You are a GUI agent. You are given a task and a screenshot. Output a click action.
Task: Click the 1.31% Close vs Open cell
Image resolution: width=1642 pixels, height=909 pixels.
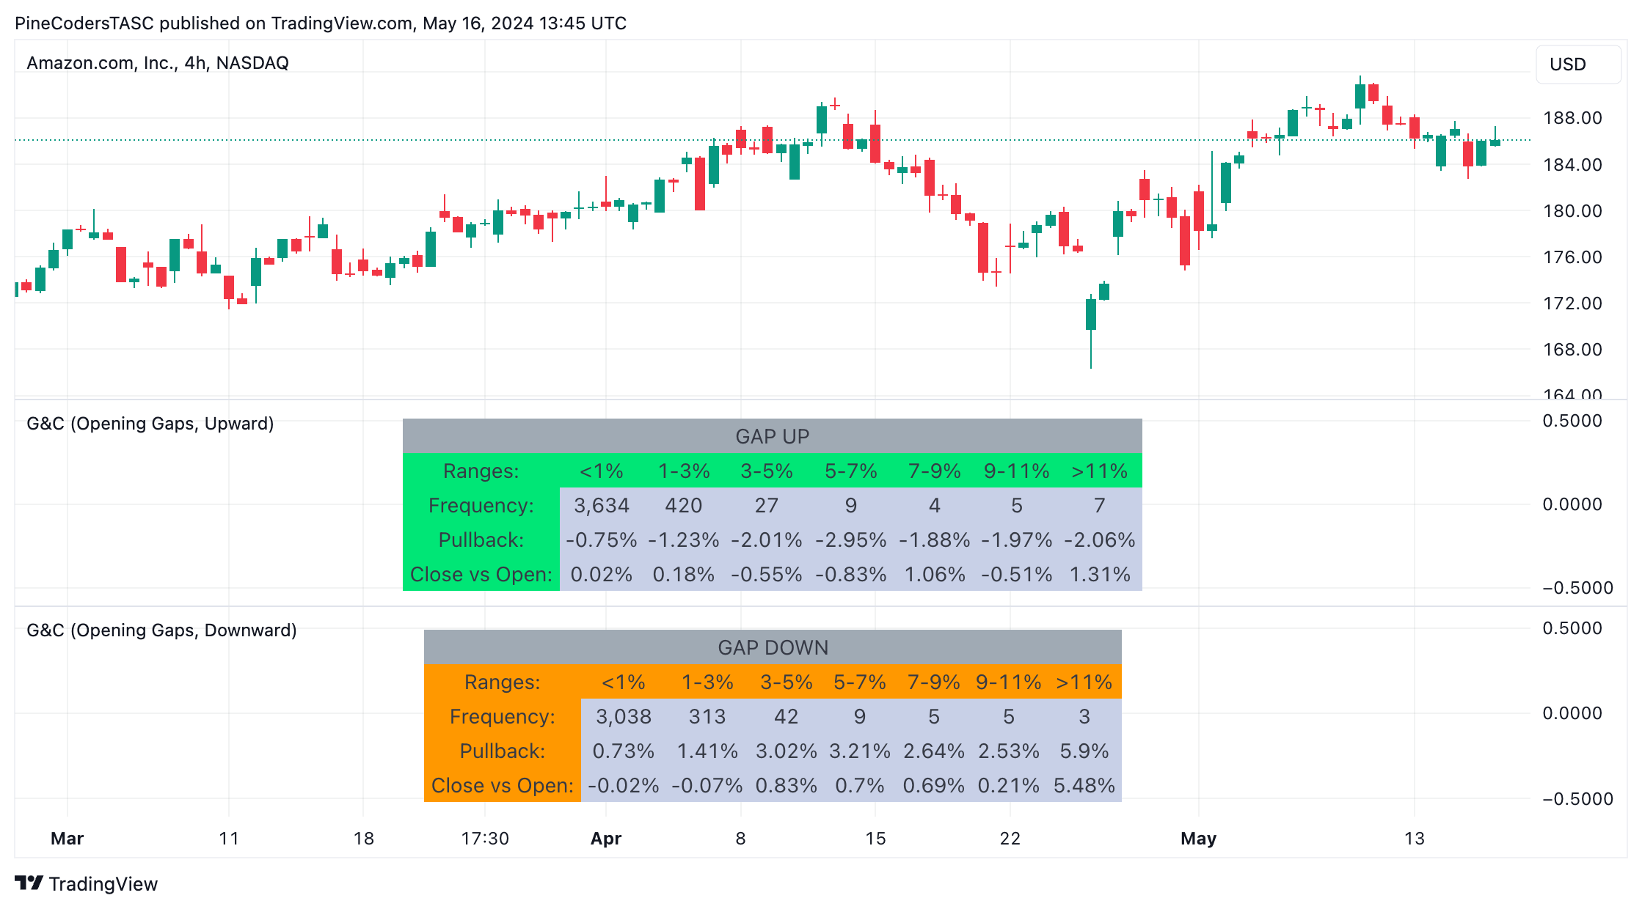(x=1100, y=574)
